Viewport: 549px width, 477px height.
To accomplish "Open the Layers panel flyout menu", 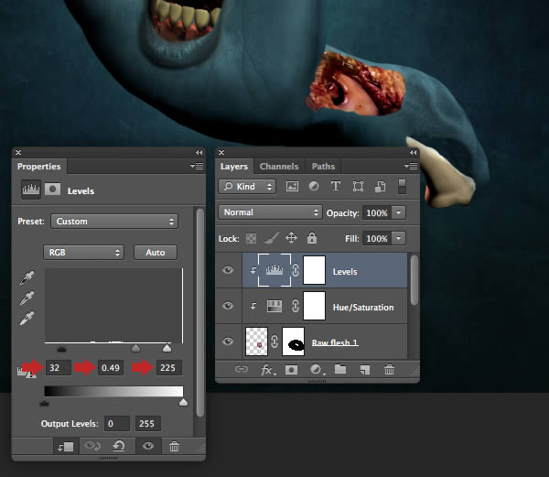I will (x=411, y=166).
